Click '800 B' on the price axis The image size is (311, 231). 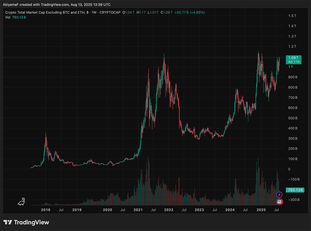point(293,87)
